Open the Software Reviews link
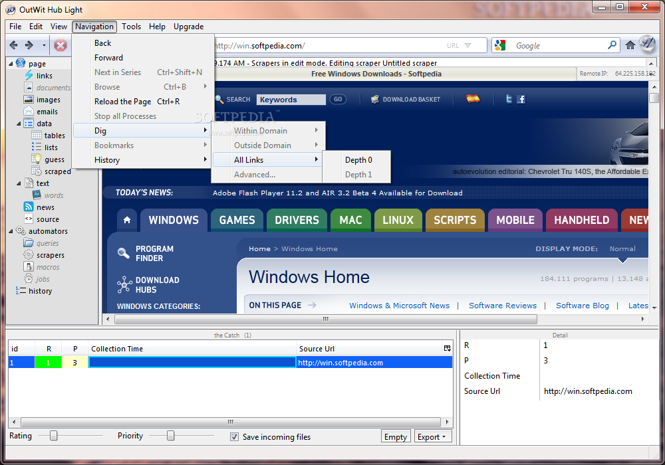 point(503,306)
